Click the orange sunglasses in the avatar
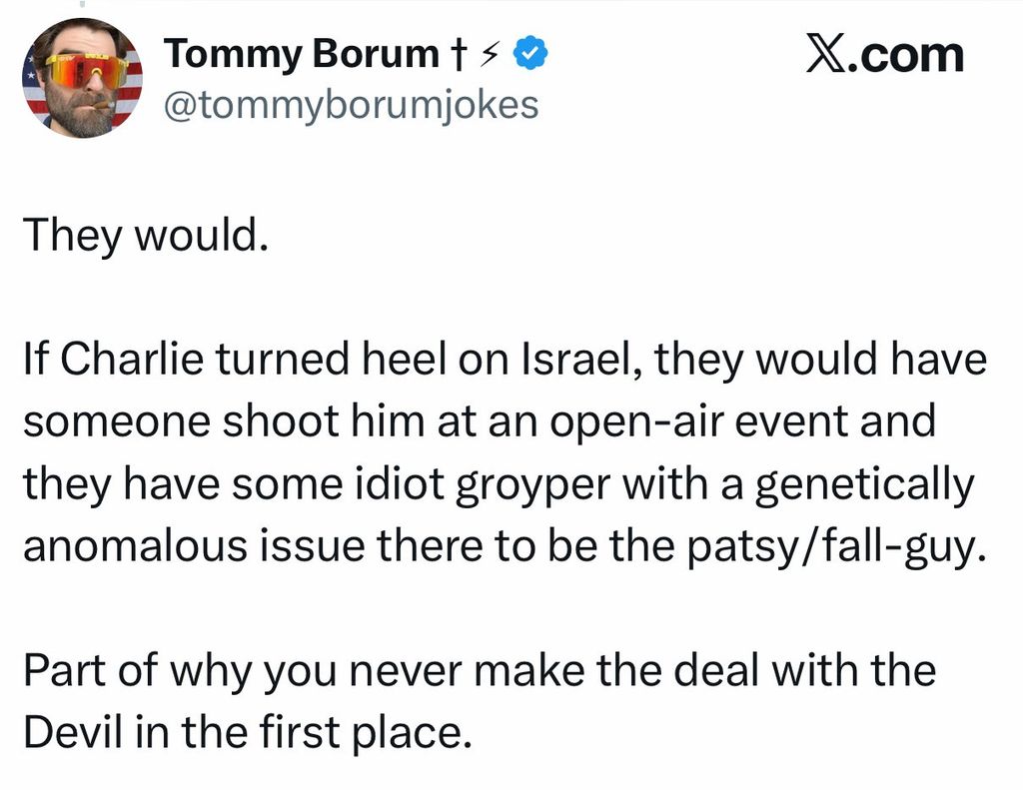 85,71
